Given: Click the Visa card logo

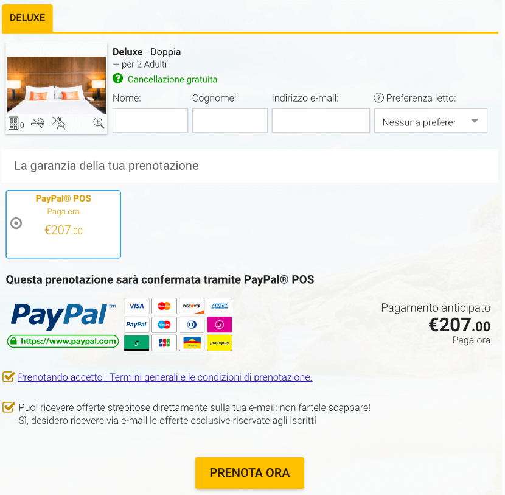Looking at the screenshot, I should 136,306.
